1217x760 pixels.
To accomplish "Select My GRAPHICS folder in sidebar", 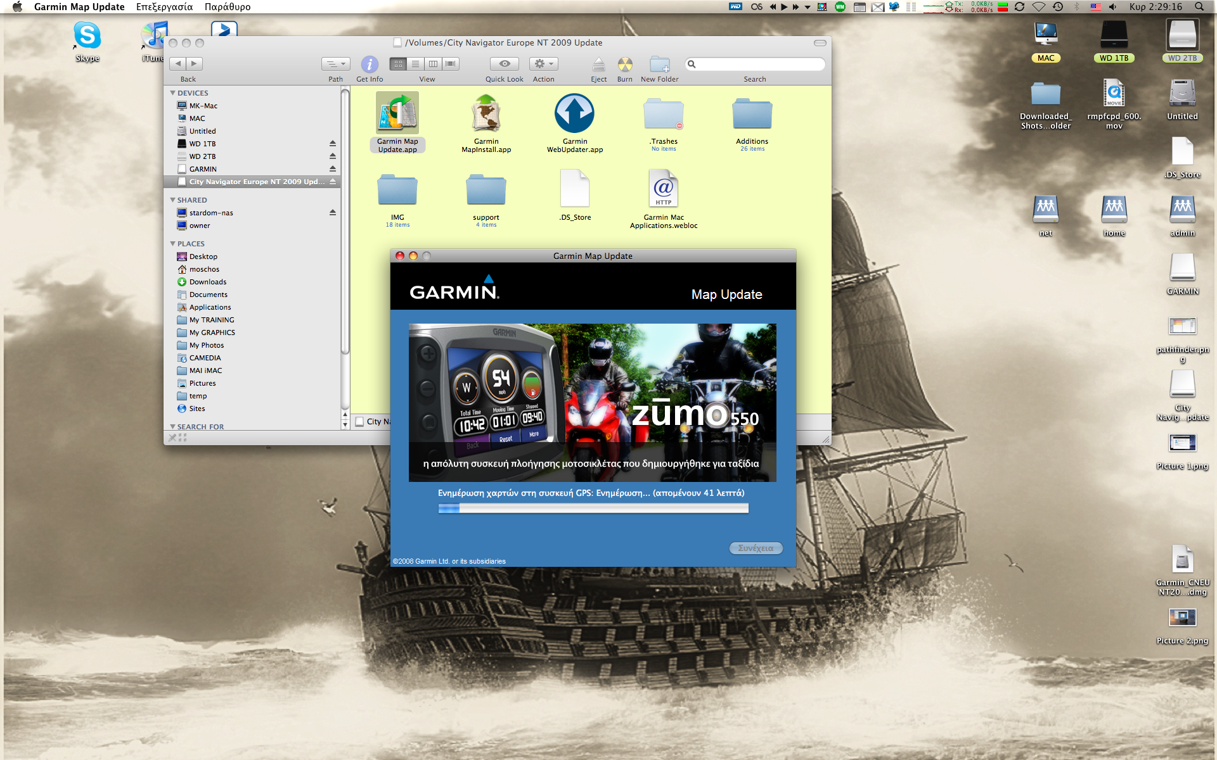I will pos(252,332).
